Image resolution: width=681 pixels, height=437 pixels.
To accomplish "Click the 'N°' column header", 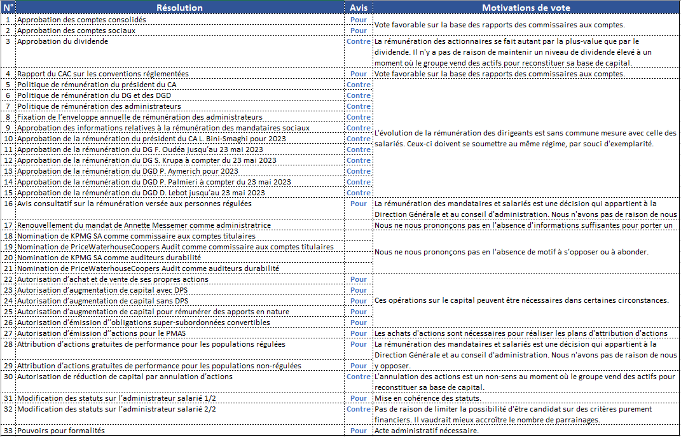I will pos(8,8).
